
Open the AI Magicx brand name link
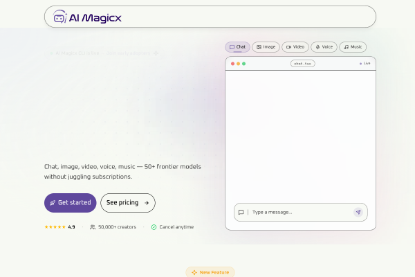coord(95,18)
